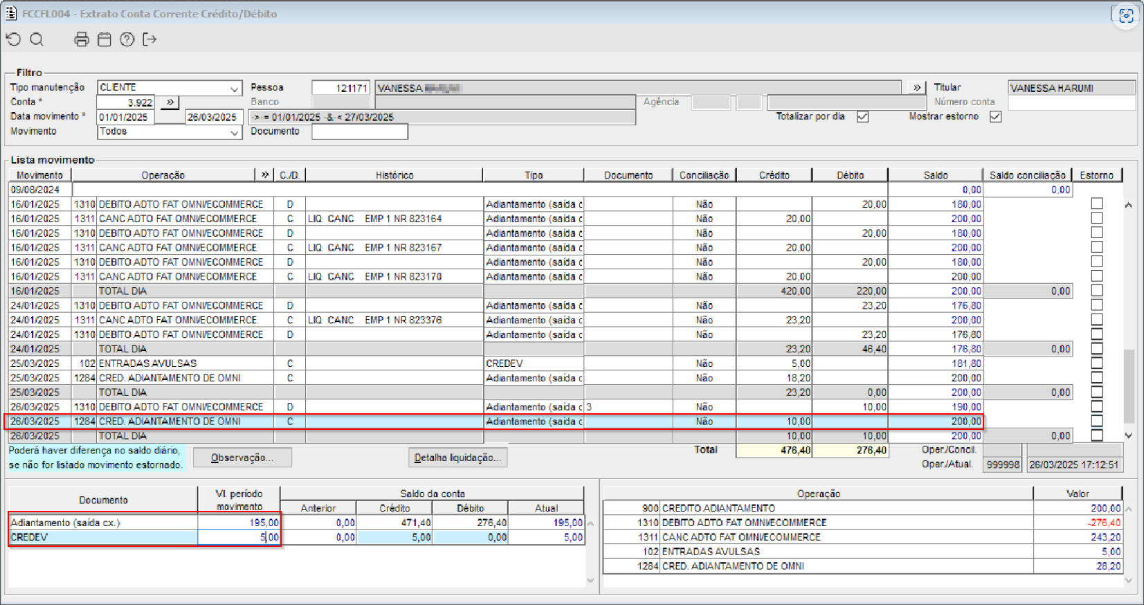Click the » lookup button beside Conta
The width and height of the screenshot is (1144, 605).
170,102
